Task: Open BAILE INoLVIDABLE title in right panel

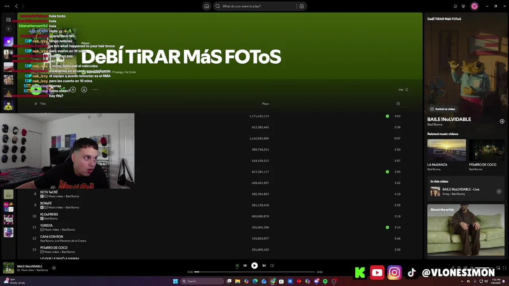Action: 449,119
